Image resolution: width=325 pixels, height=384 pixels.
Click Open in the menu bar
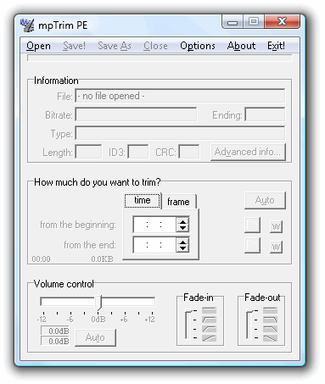(x=38, y=46)
